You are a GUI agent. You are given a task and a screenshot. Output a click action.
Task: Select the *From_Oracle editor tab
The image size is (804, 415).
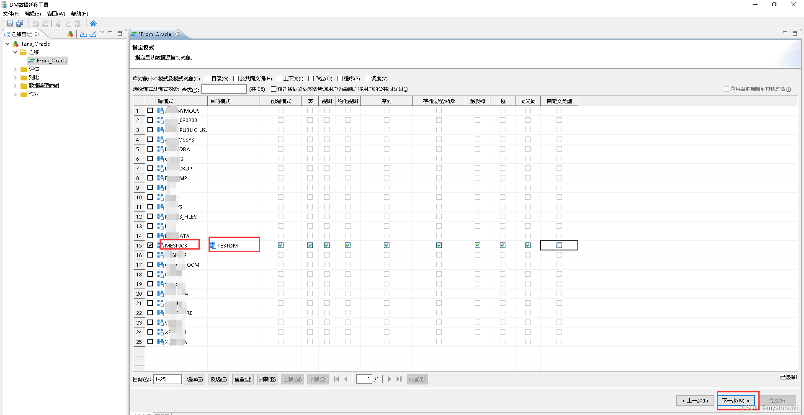click(155, 34)
